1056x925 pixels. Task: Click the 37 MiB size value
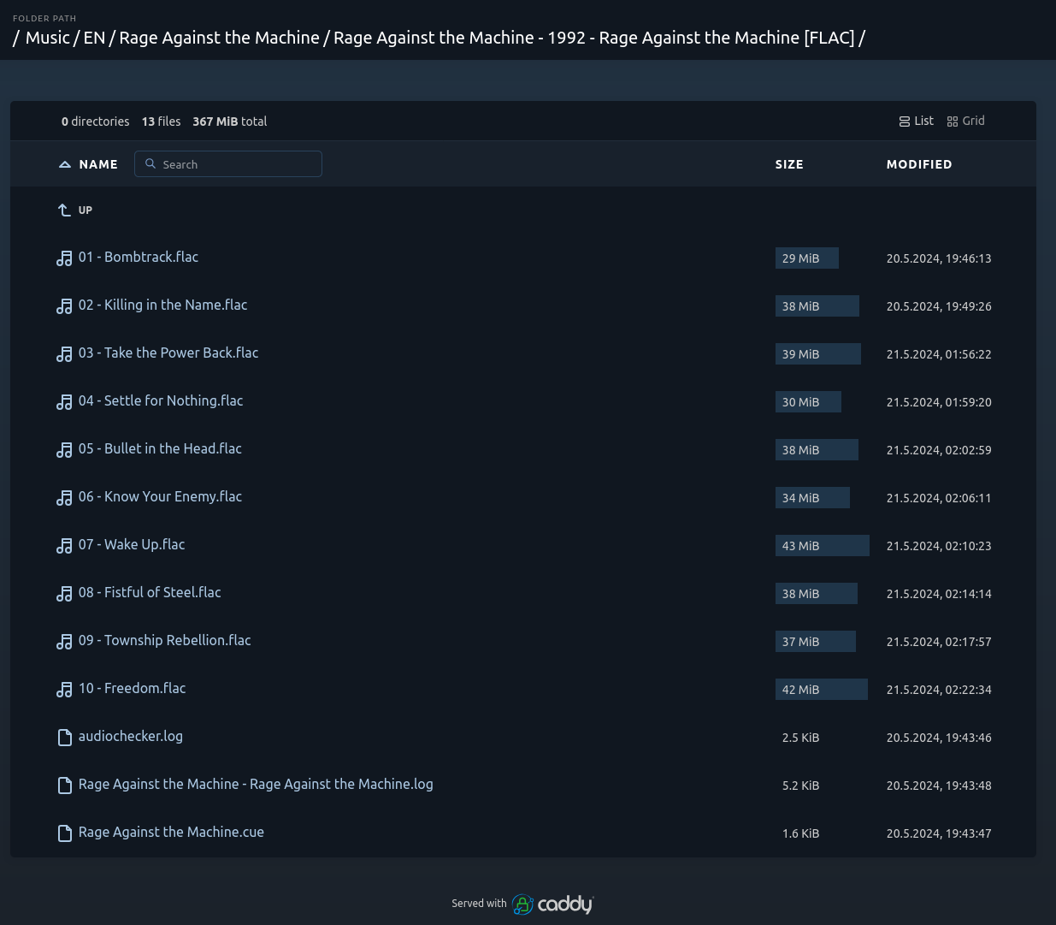coord(800,642)
